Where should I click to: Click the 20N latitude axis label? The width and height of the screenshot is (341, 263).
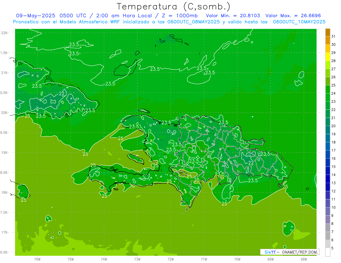point(5,113)
